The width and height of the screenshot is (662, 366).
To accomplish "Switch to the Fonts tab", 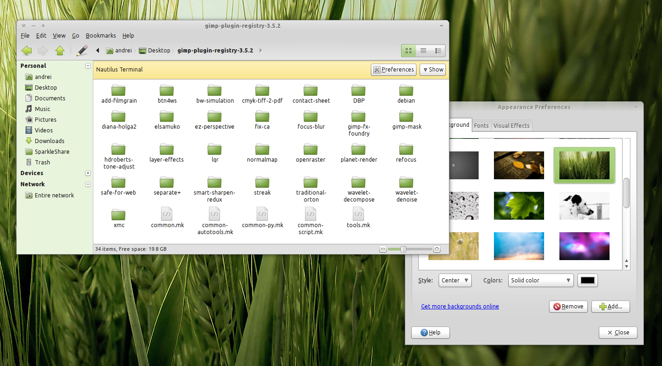I will pos(481,125).
